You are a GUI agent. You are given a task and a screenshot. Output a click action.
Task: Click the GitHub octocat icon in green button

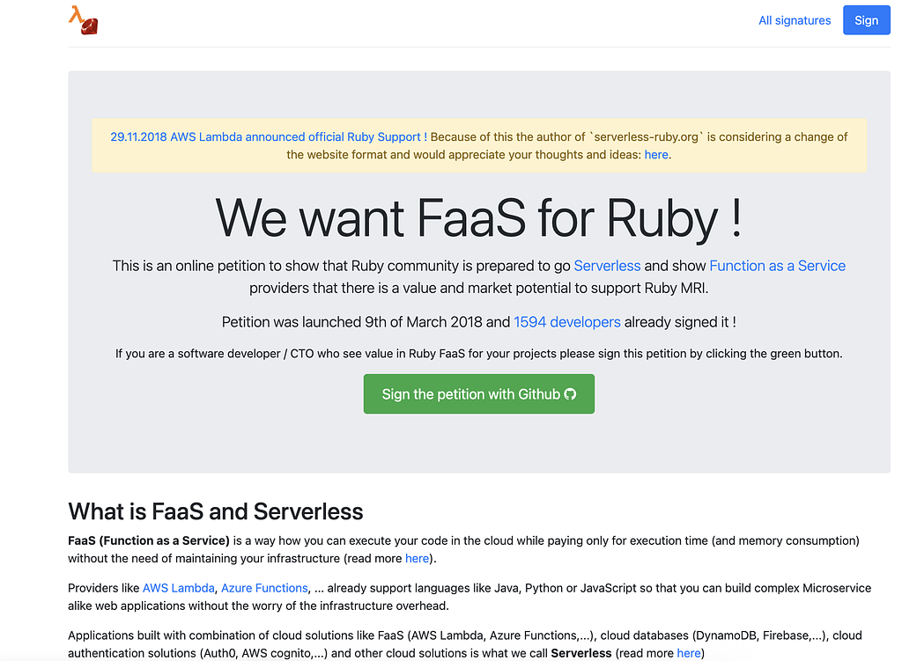[x=570, y=394]
